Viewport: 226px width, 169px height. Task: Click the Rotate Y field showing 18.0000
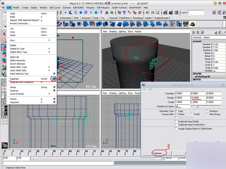pyautogui.click(x=198, y=98)
